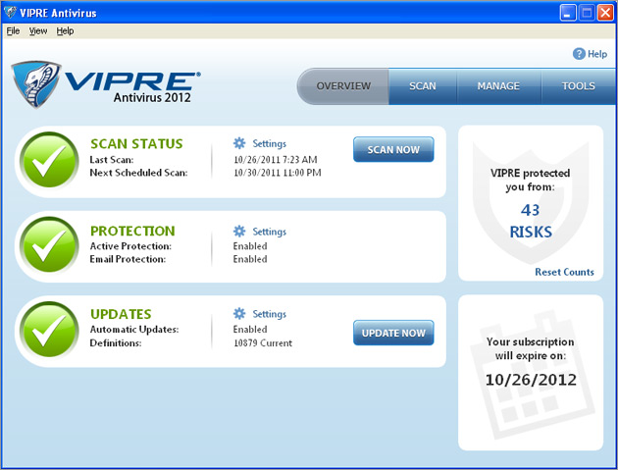Click the Help link at top right

(597, 54)
